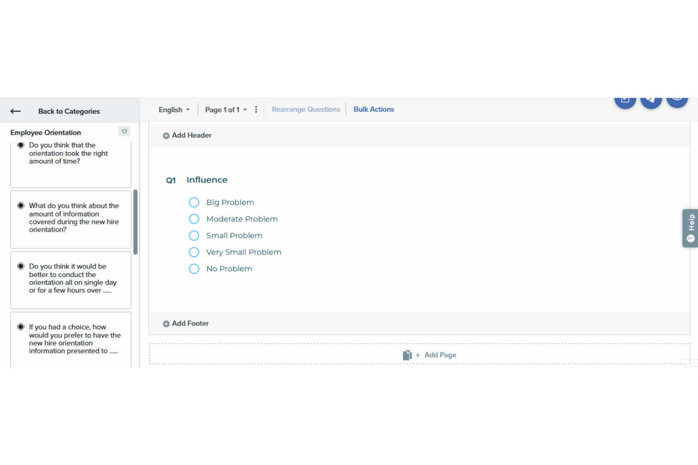
Task: Open the Page 1 of 1 dropdown
Action: pos(225,109)
